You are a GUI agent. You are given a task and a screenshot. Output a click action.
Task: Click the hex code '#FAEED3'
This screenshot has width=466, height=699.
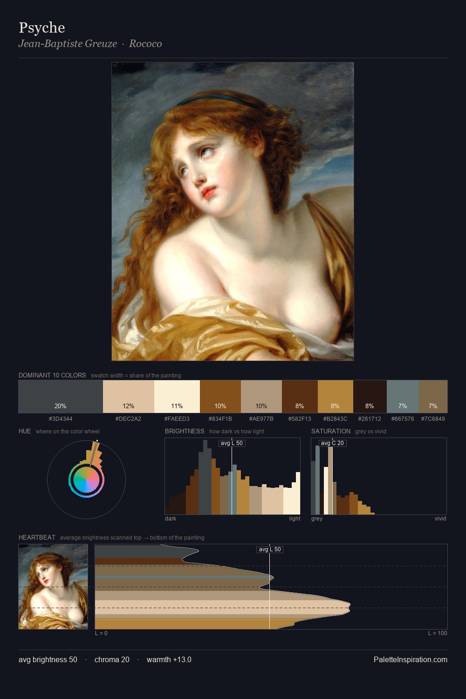177,419
